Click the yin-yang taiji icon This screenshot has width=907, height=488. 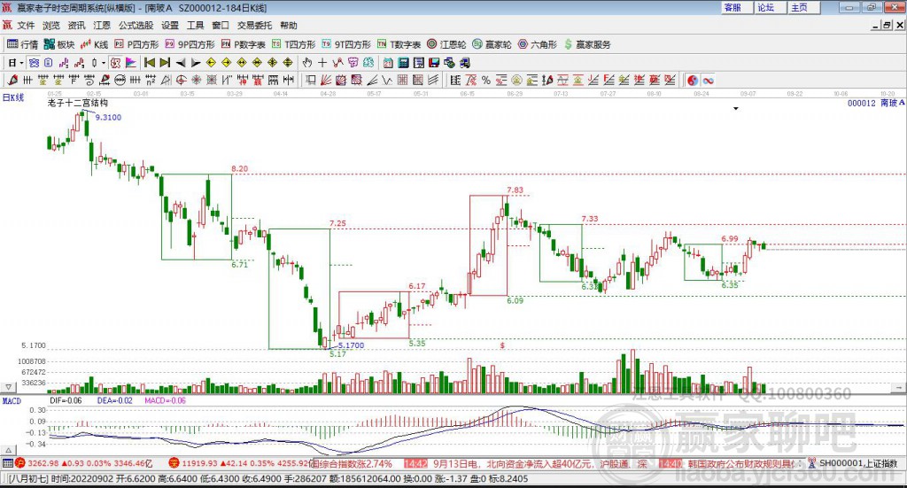coord(693,81)
